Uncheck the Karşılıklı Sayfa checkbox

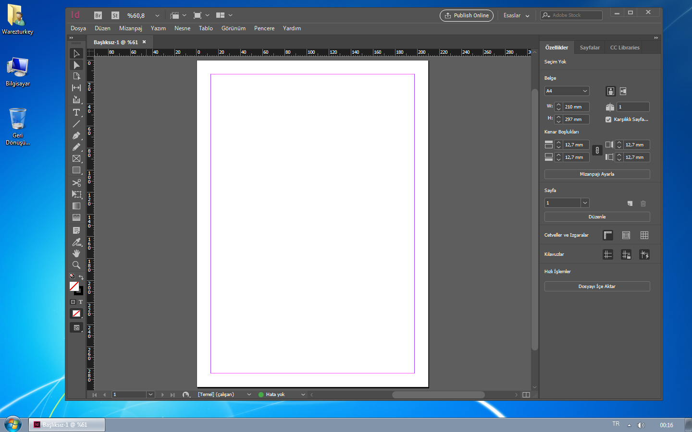pyautogui.click(x=608, y=120)
